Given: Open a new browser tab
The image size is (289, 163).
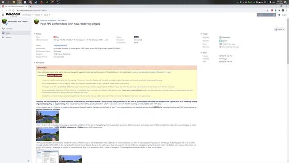Looking at the screenshot, I should (x=30, y=6).
